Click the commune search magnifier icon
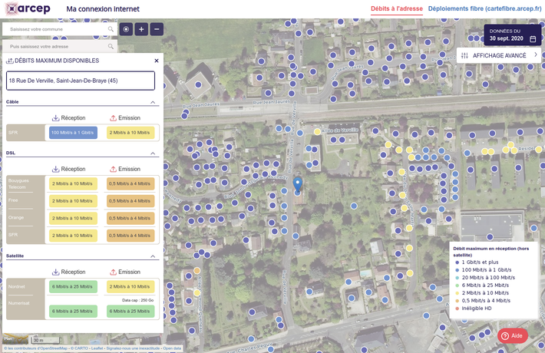The width and height of the screenshot is (545, 353). click(111, 29)
